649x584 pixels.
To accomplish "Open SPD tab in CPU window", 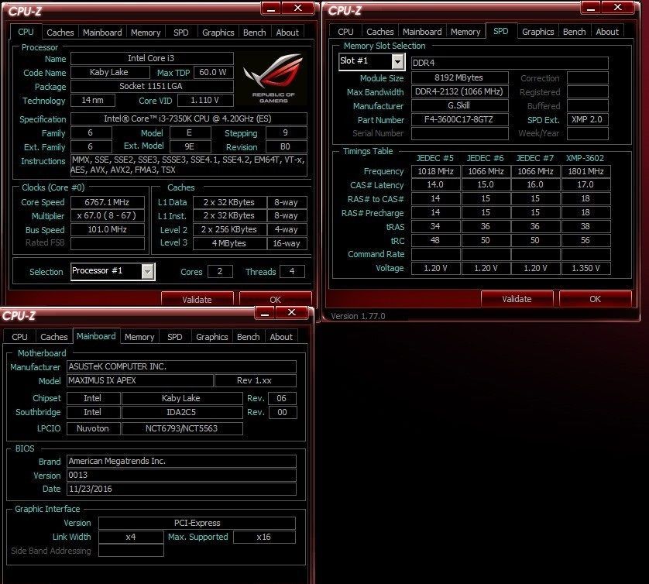I will pos(181,33).
